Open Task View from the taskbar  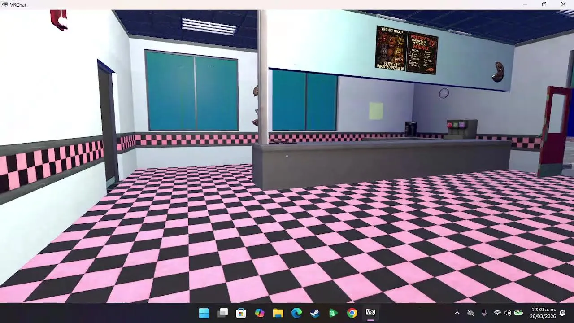[223, 313]
